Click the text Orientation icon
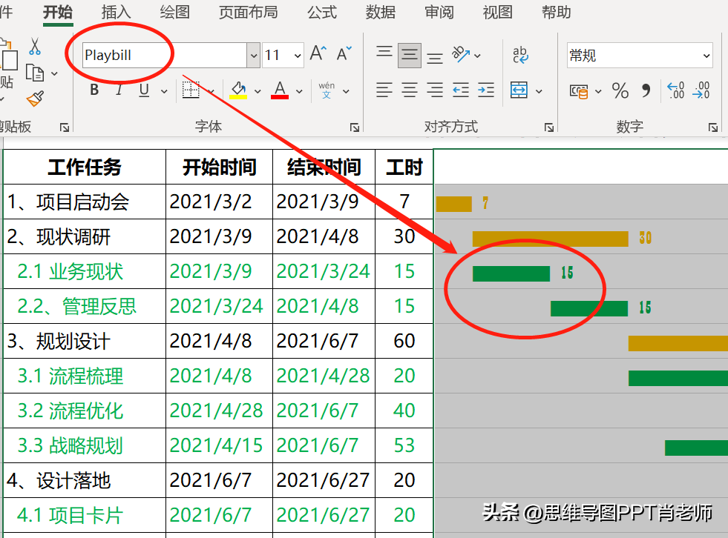The width and height of the screenshot is (728, 538). point(461,54)
